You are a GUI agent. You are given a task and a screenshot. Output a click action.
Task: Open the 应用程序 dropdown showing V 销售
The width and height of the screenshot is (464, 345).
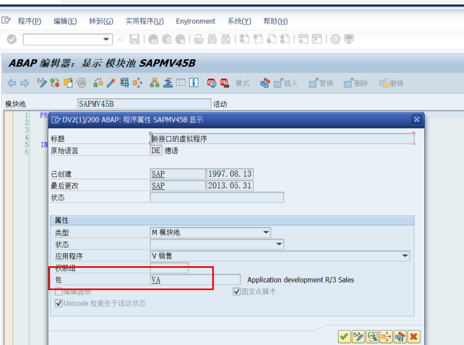tap(405, 255)
